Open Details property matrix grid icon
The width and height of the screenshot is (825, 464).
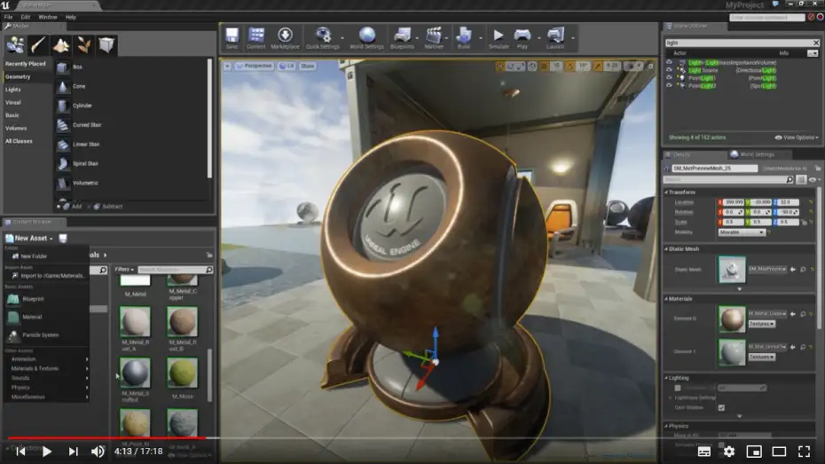tap(801, 180)
